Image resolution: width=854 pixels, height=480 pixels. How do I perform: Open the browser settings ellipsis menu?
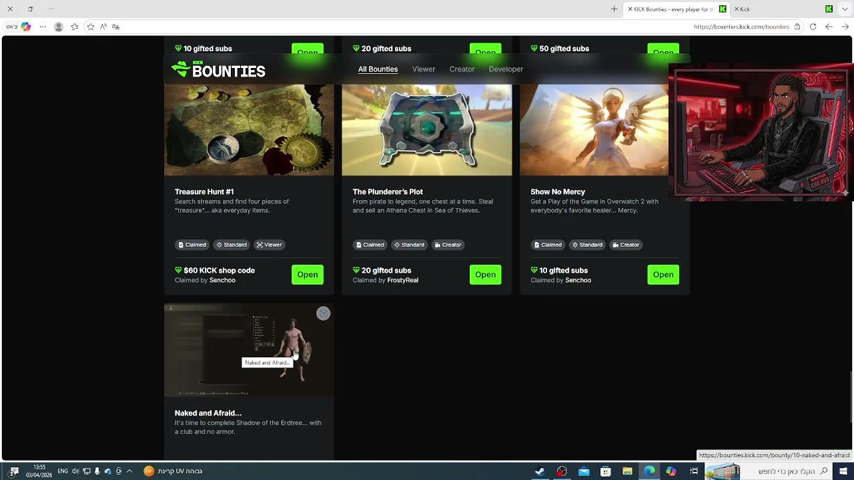[43, 27]
